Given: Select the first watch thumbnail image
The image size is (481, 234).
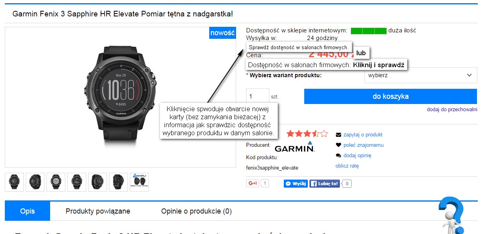Looking at the screenshot, I should 14,182.
